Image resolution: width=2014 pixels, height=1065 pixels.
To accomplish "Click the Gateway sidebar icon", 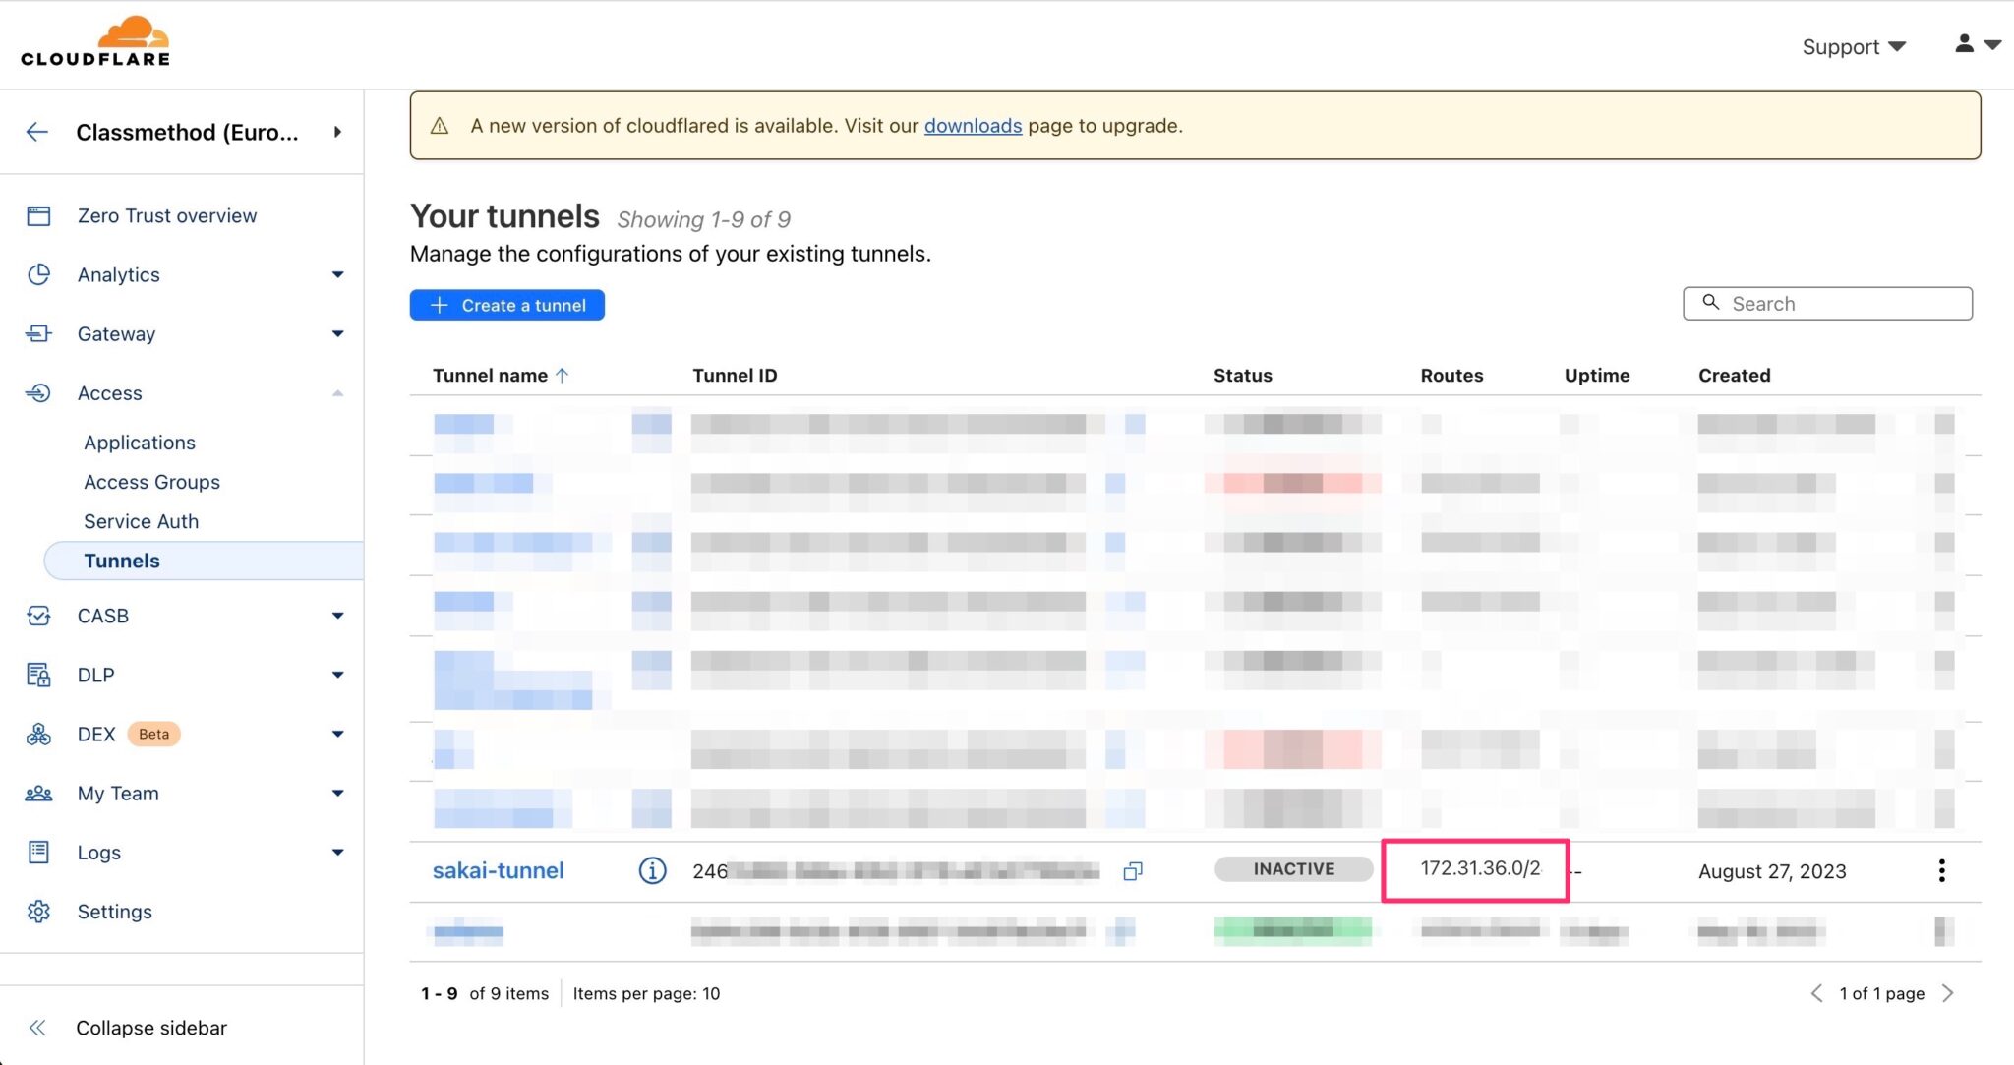I will click(38, 333).
